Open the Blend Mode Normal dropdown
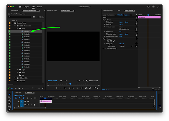 126,46
